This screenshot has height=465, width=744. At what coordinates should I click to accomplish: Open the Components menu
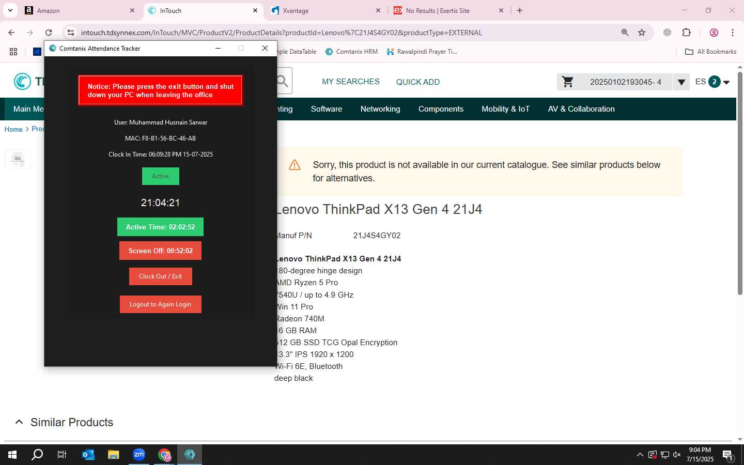point(441,109)
